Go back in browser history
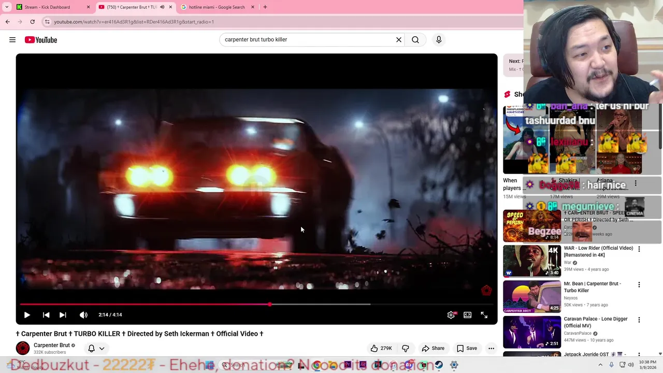 (x=7, y=22)
